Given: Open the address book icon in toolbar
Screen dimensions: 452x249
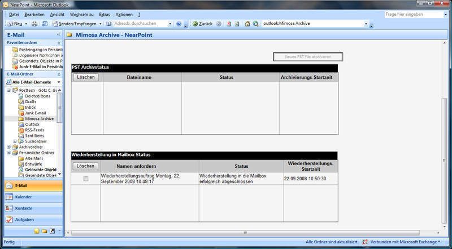Looking at the screenshot, I should click(x=108, y=24).
